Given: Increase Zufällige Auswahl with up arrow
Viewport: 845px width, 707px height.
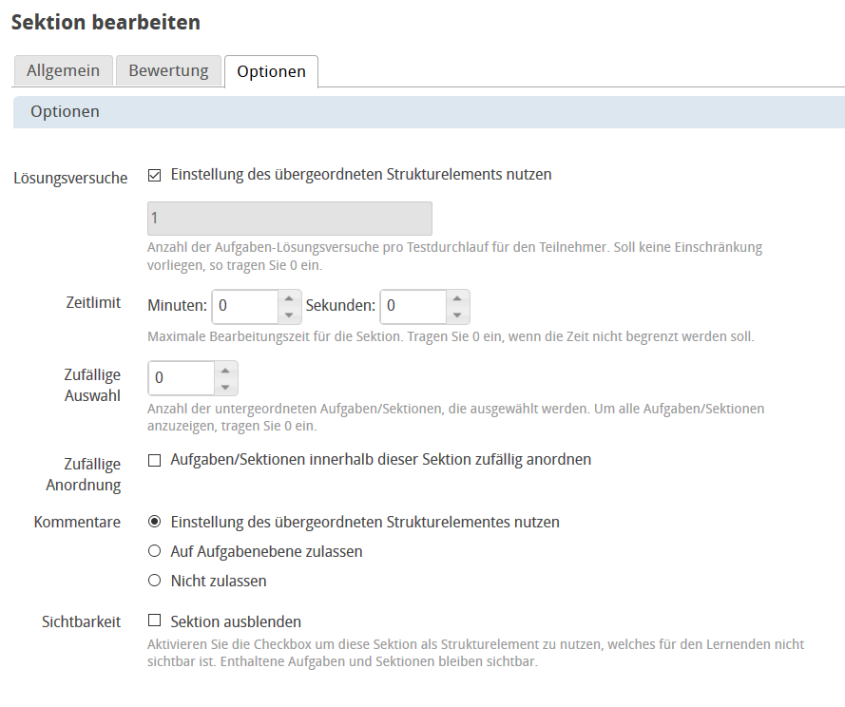Looking at the screenshot, I should pos(225,370).
